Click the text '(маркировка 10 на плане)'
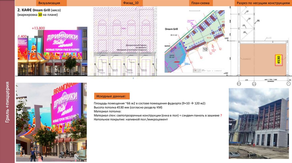 38,15
